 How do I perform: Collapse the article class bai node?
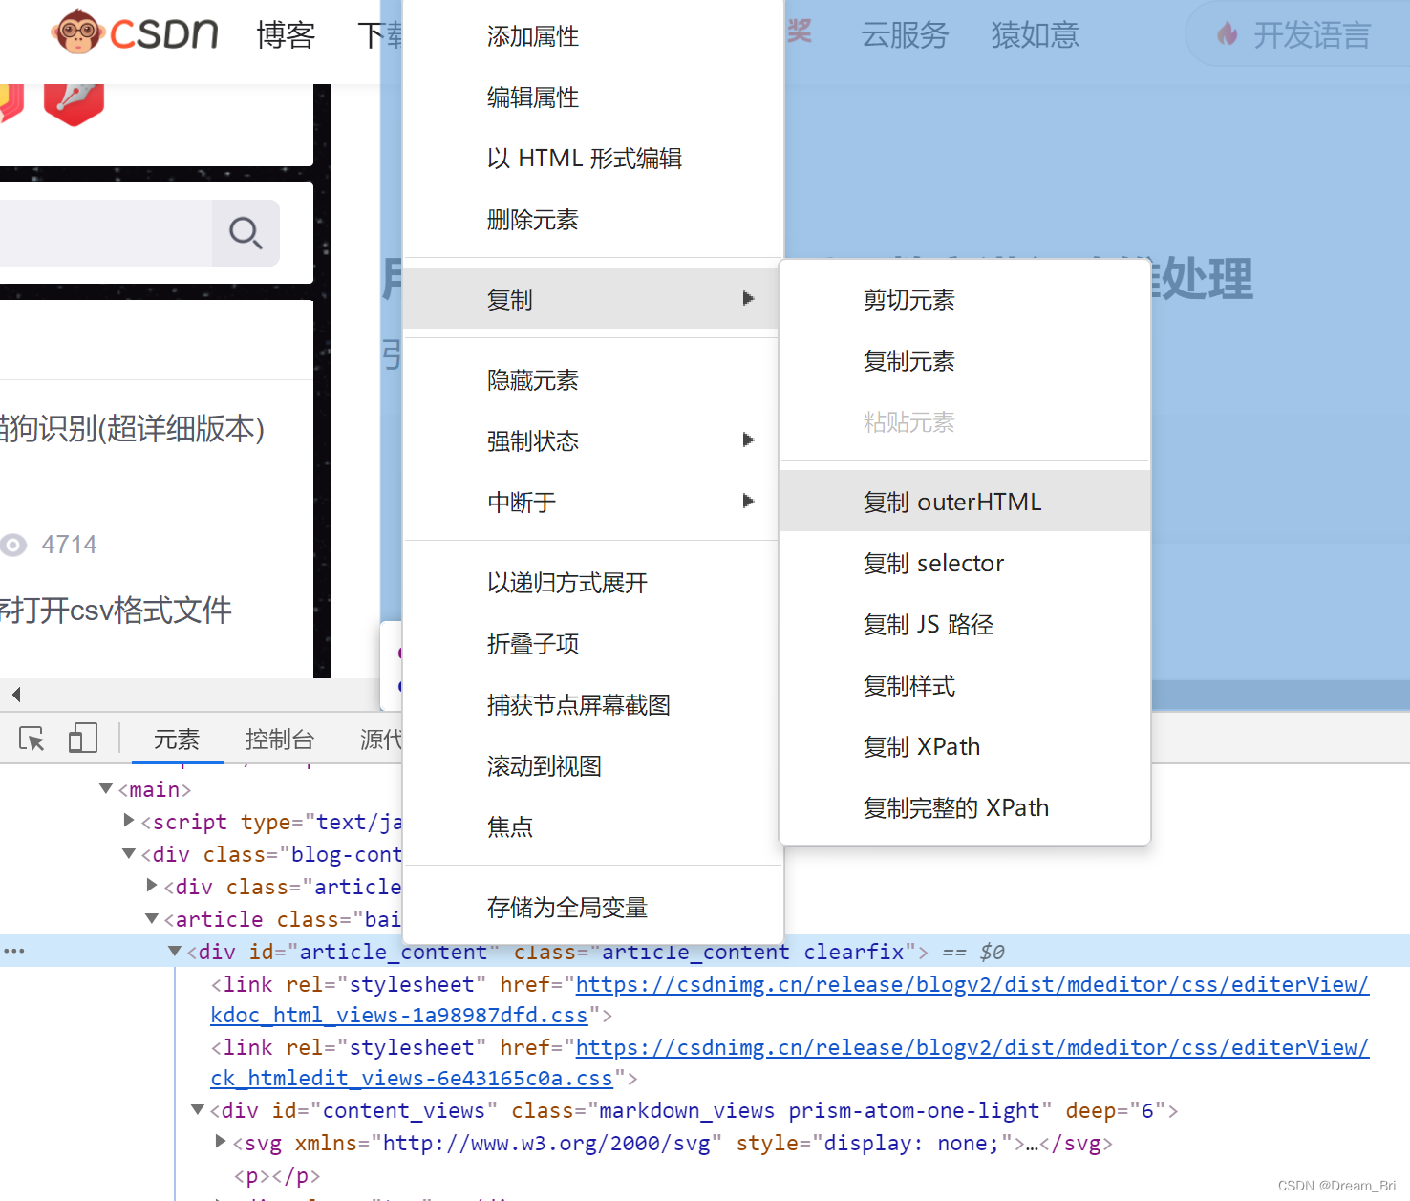(x=152, y=918)
